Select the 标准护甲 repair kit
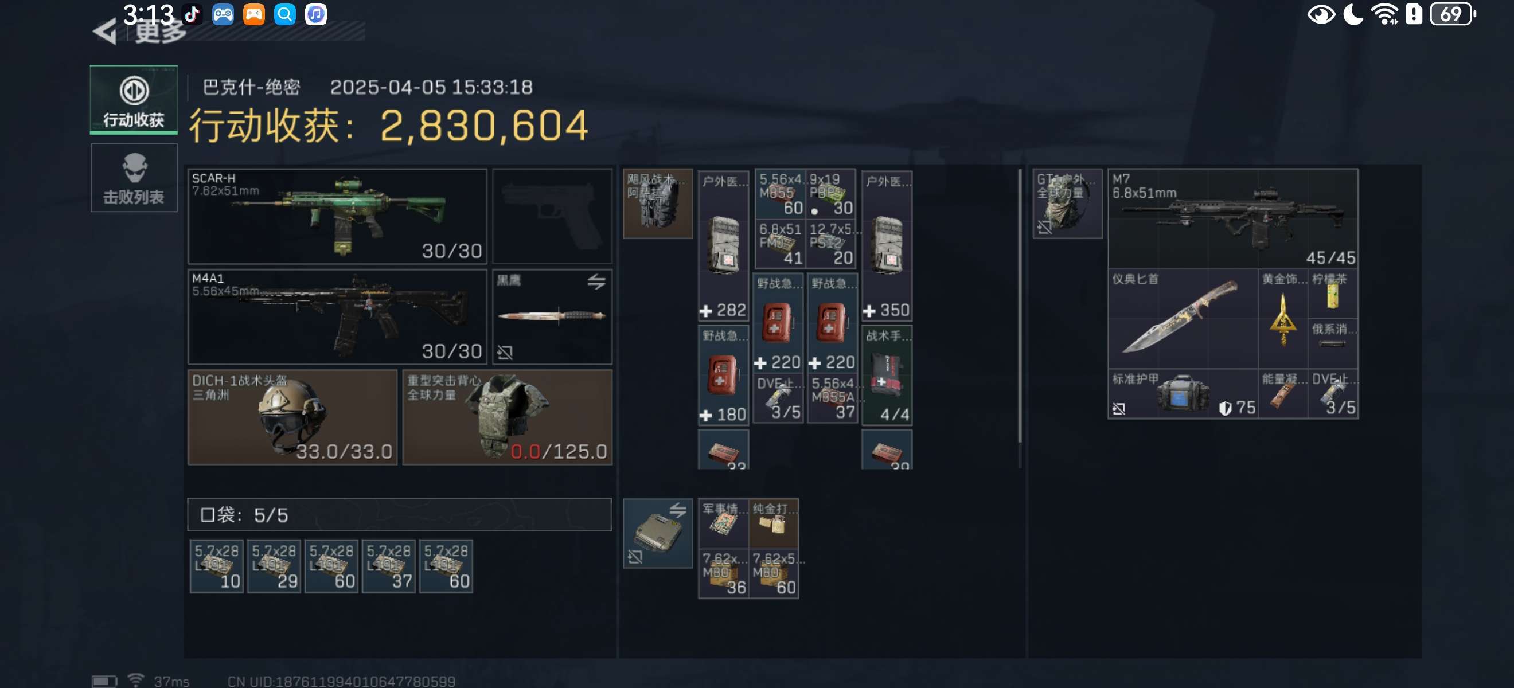Image resolution: width=1514 pixels, height=688 pixels. [1183, 394]
